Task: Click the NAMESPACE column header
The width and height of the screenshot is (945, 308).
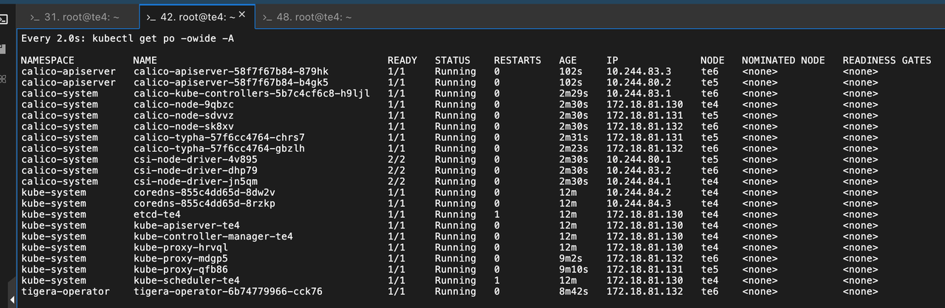Action: pyautogui.click(x=48, y=60)
